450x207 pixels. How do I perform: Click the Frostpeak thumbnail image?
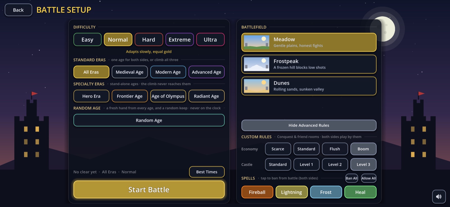[x=256, y=64]
